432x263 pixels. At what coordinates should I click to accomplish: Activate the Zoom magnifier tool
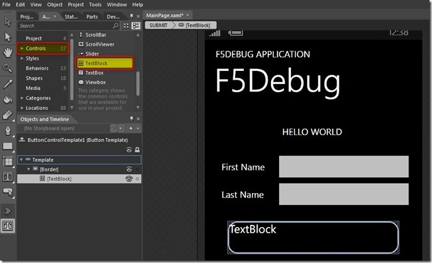(7, 68)
